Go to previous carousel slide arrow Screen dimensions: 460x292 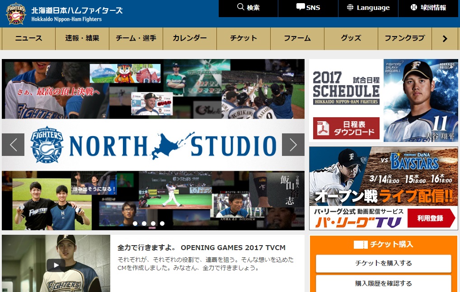(x=13, y=145)
